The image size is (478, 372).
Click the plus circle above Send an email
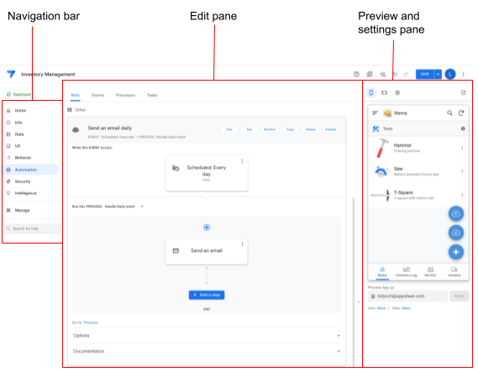point(207,228)
